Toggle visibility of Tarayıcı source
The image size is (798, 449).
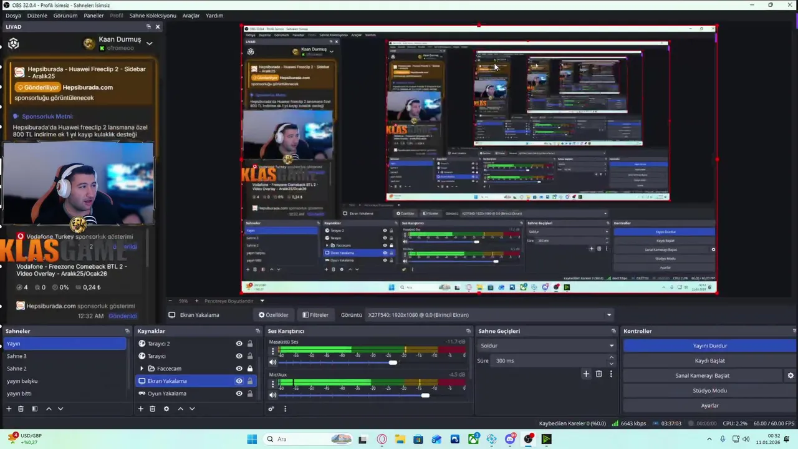(x=239, y=356)
